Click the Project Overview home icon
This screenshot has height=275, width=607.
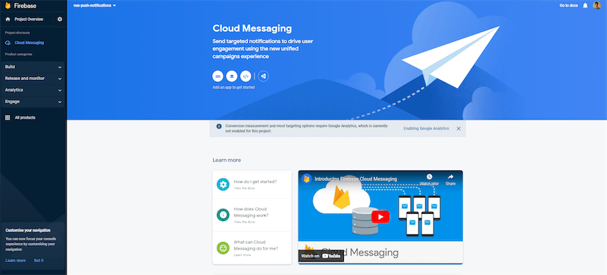click(7, 19)
